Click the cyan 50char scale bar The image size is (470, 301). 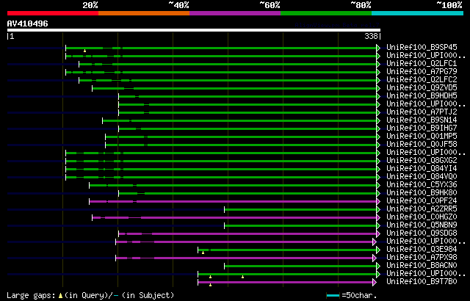(333, 296)
